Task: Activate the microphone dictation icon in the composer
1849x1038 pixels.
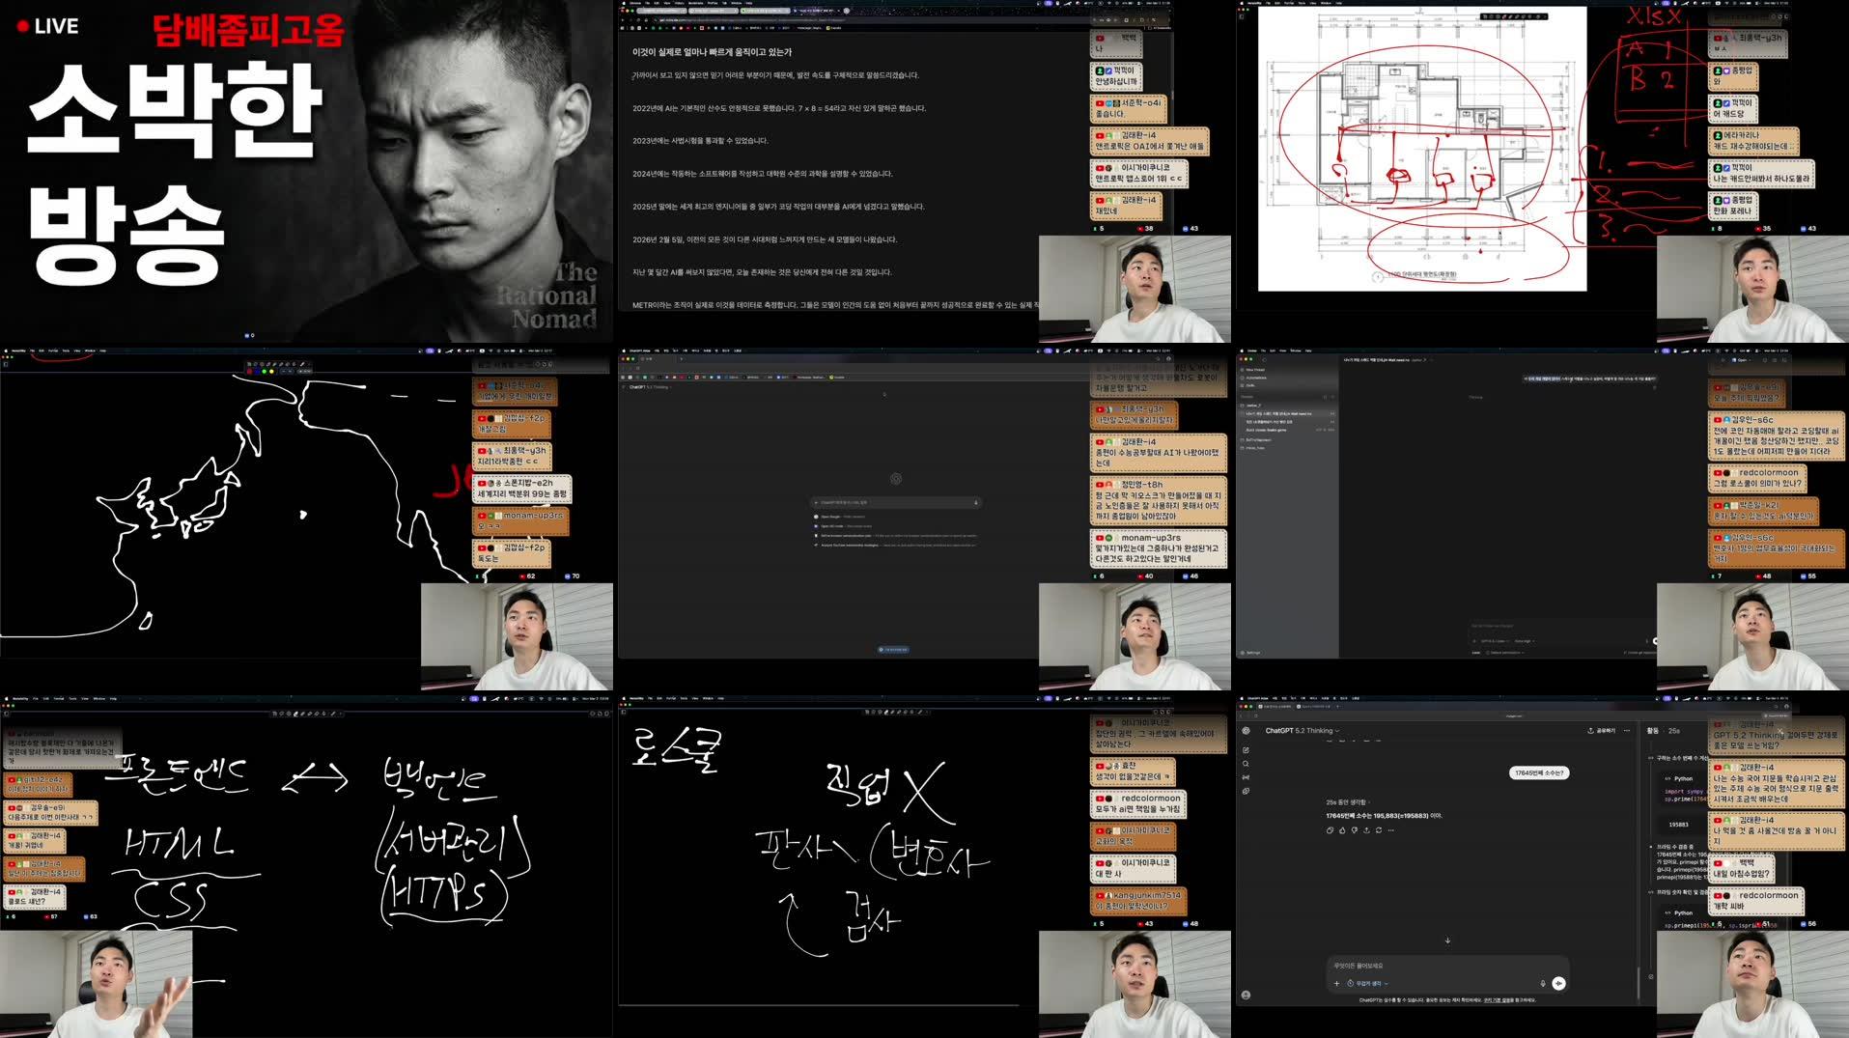Action: [1542, 983]
